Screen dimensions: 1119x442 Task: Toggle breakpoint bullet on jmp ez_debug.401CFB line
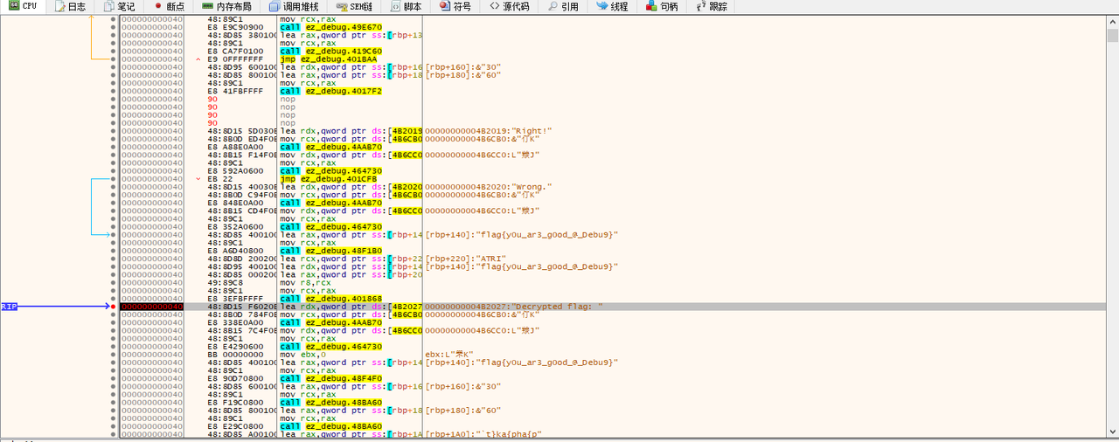click(x=113, y=178)
